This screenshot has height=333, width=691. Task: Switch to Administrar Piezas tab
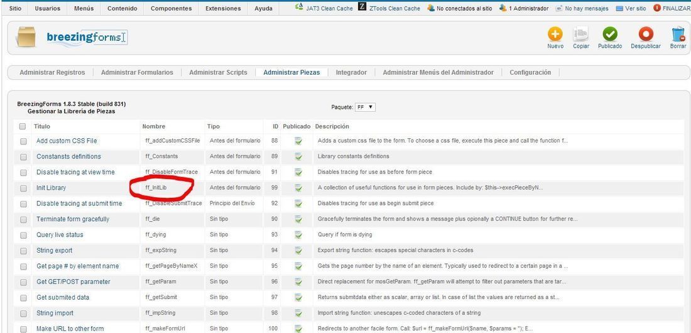(x=291, y=72)
